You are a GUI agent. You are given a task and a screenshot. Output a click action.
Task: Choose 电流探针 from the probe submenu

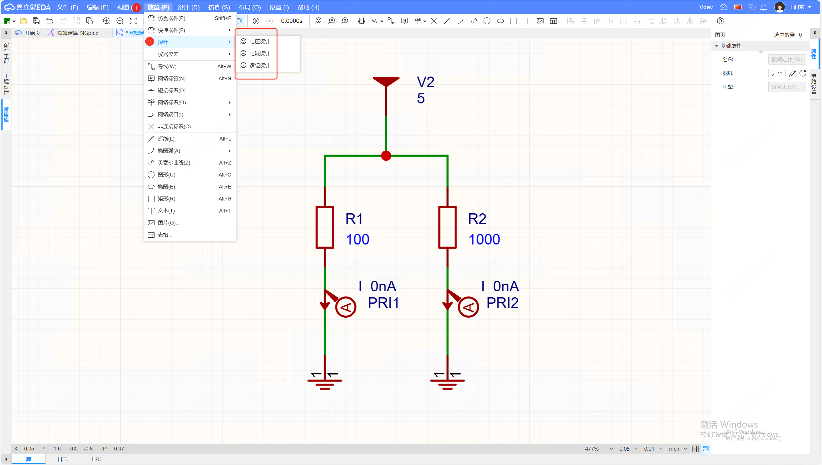click(259, 54)
